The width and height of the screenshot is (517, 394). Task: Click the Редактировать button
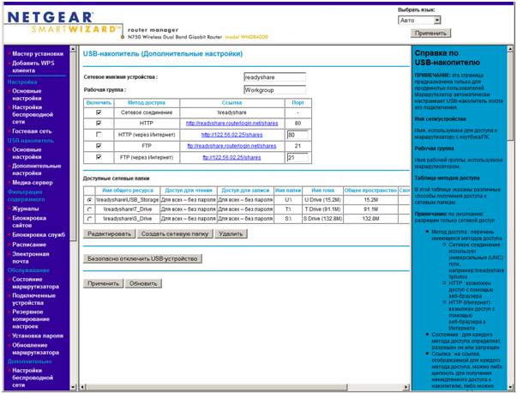[x=109, y=233]
